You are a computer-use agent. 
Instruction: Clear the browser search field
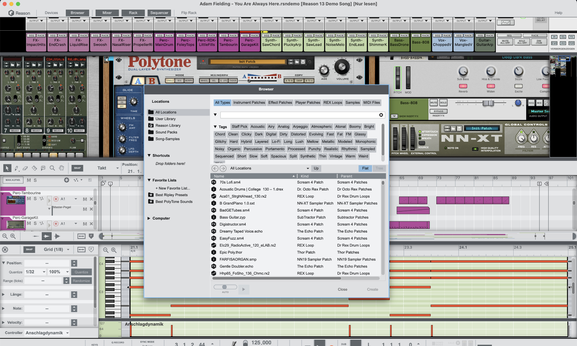[381, 115]
